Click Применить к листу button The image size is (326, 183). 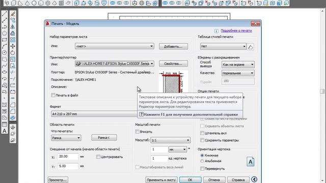click(x=161, y=180)
